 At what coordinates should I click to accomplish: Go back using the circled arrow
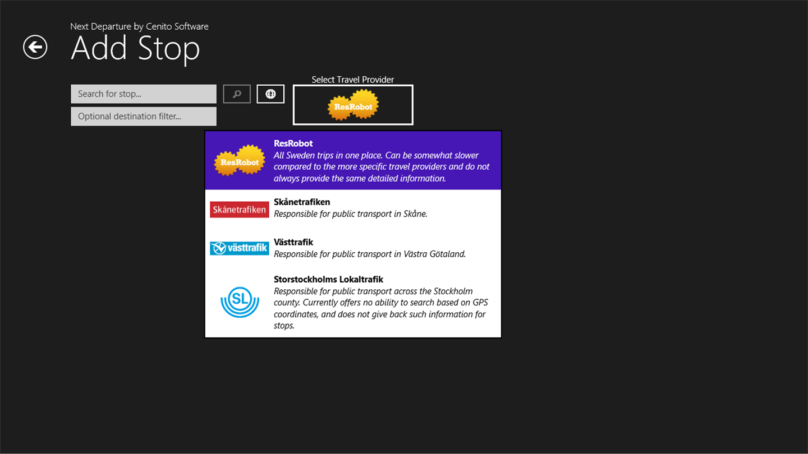tap(35, 47)
